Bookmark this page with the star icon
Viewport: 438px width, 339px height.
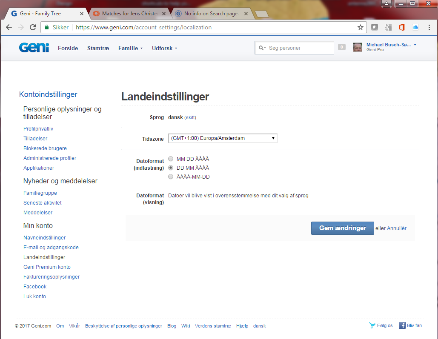coord(361,27)
